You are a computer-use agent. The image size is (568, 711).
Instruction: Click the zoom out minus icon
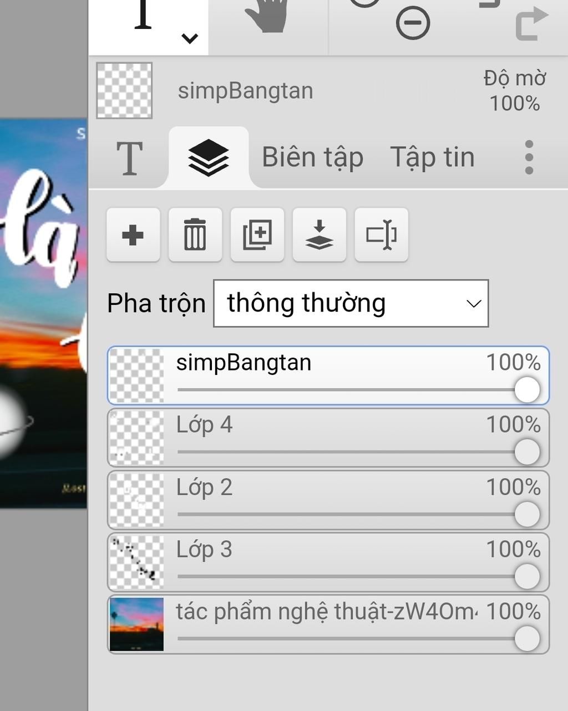413,24
